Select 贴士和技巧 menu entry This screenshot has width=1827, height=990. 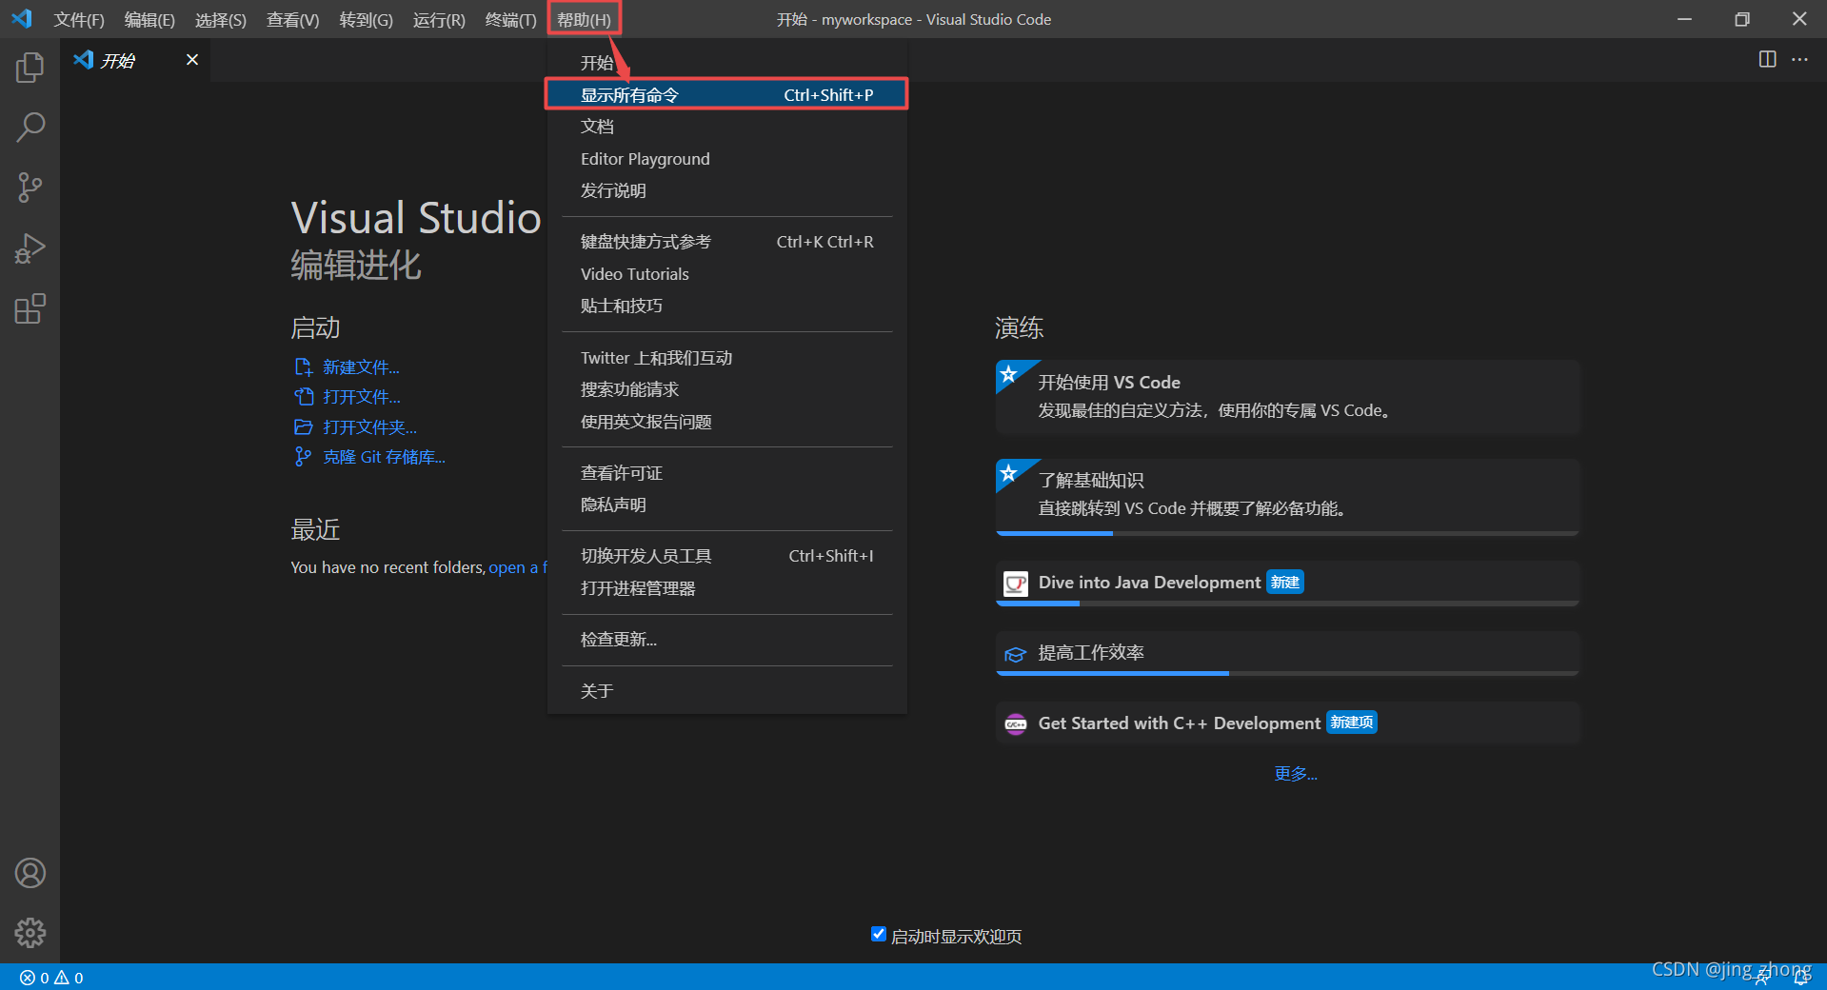pos(727,306)
